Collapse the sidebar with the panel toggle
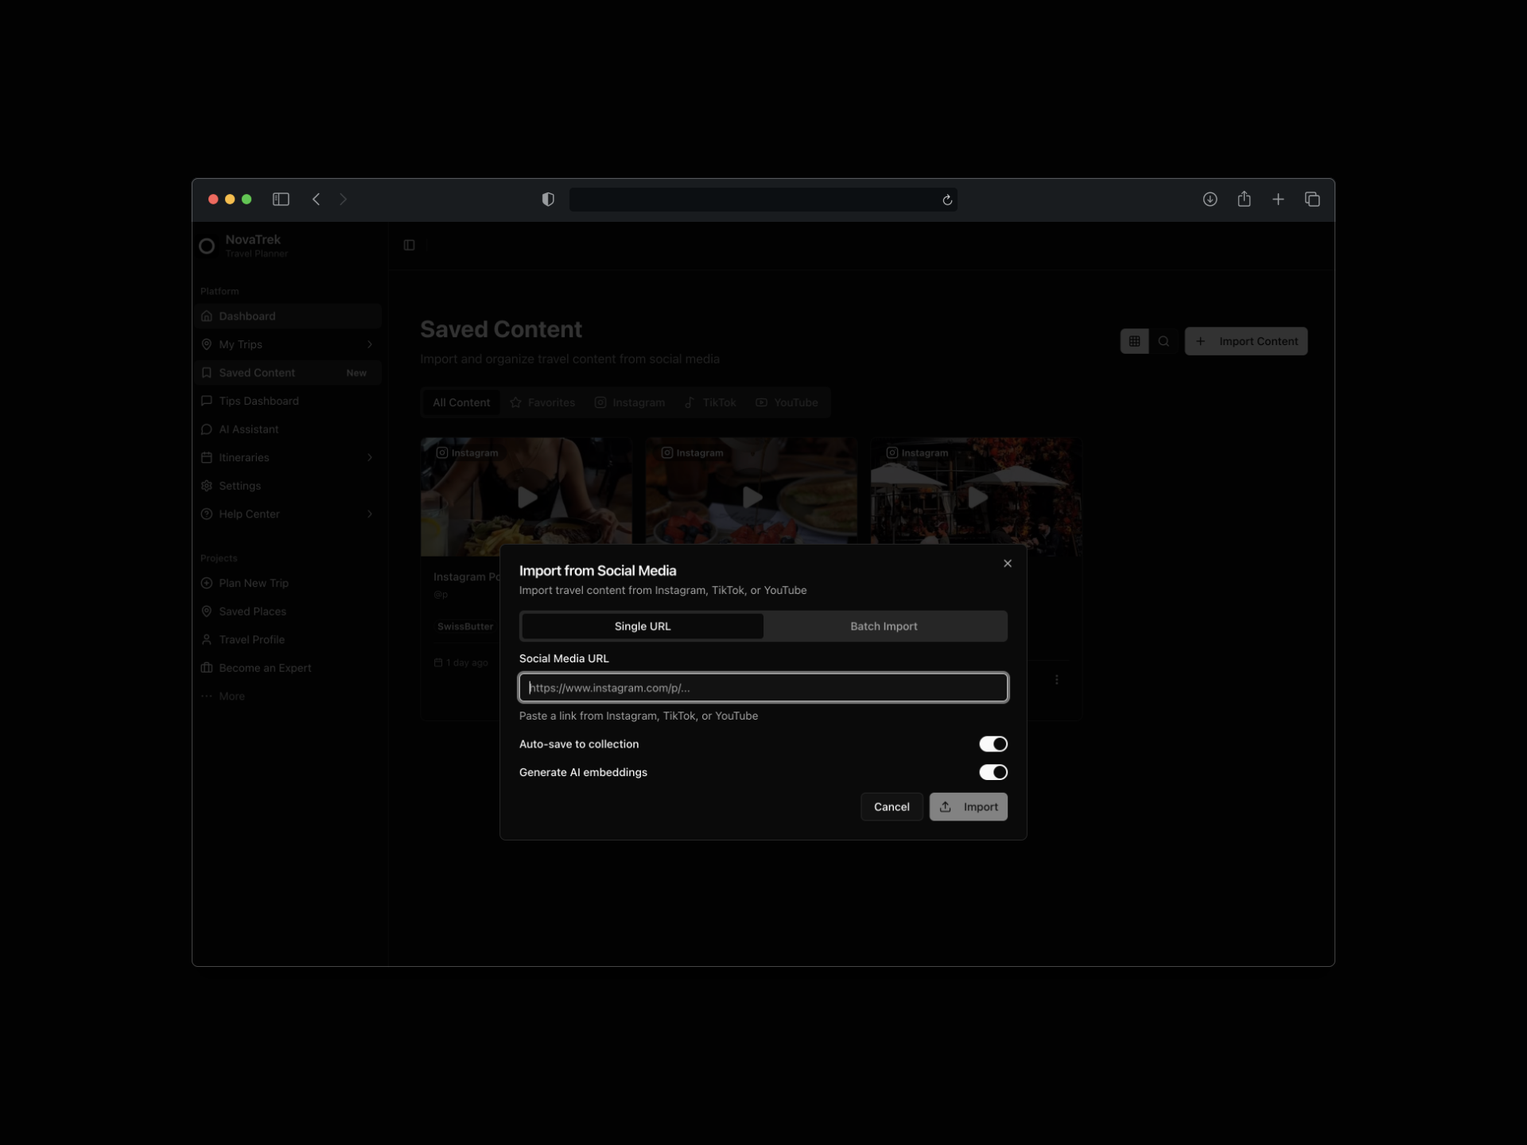The width and height of the screenshot is (1527, 1145). [x=409, y=245]
